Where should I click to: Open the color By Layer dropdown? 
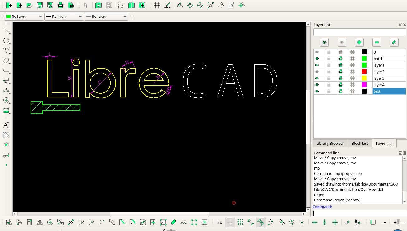coord(23,17)
